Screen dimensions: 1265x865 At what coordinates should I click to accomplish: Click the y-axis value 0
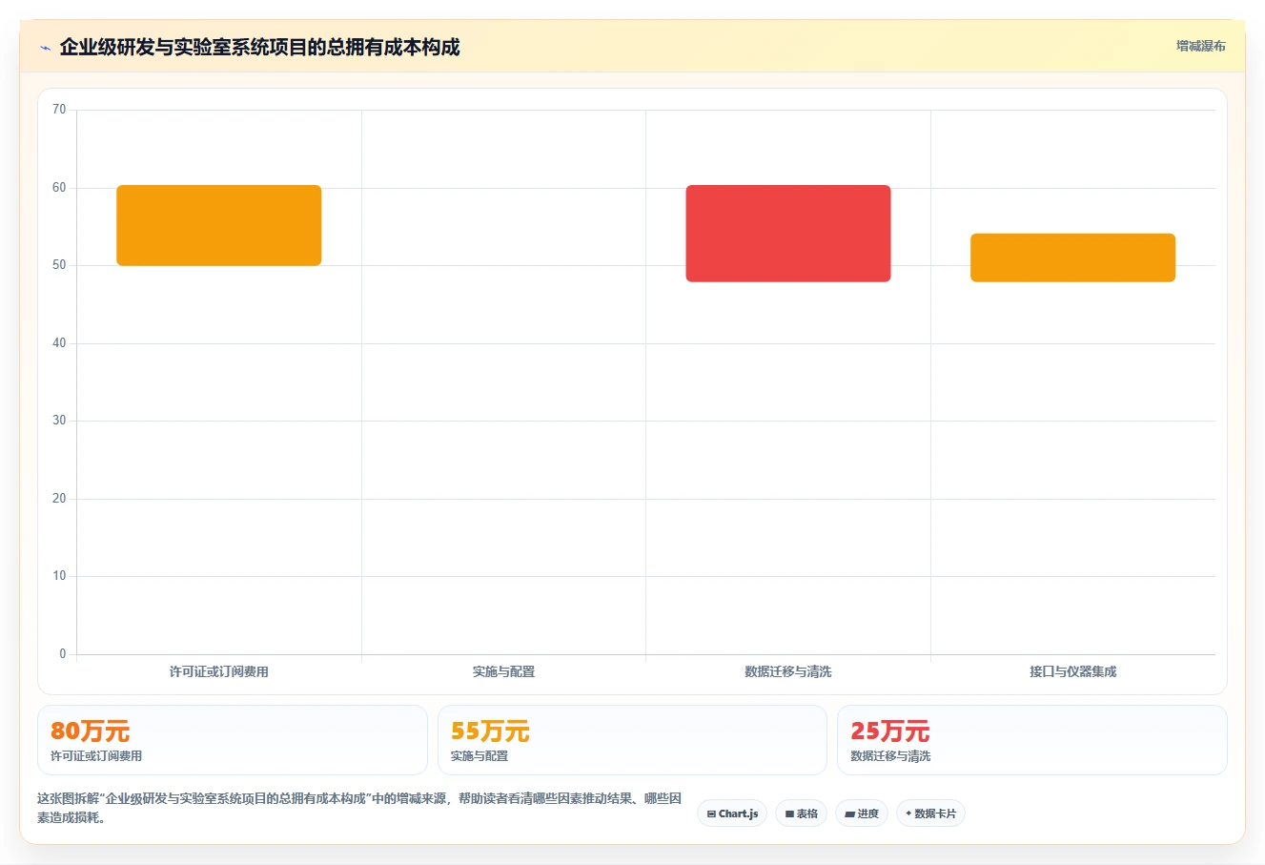(x=63, y=654)
